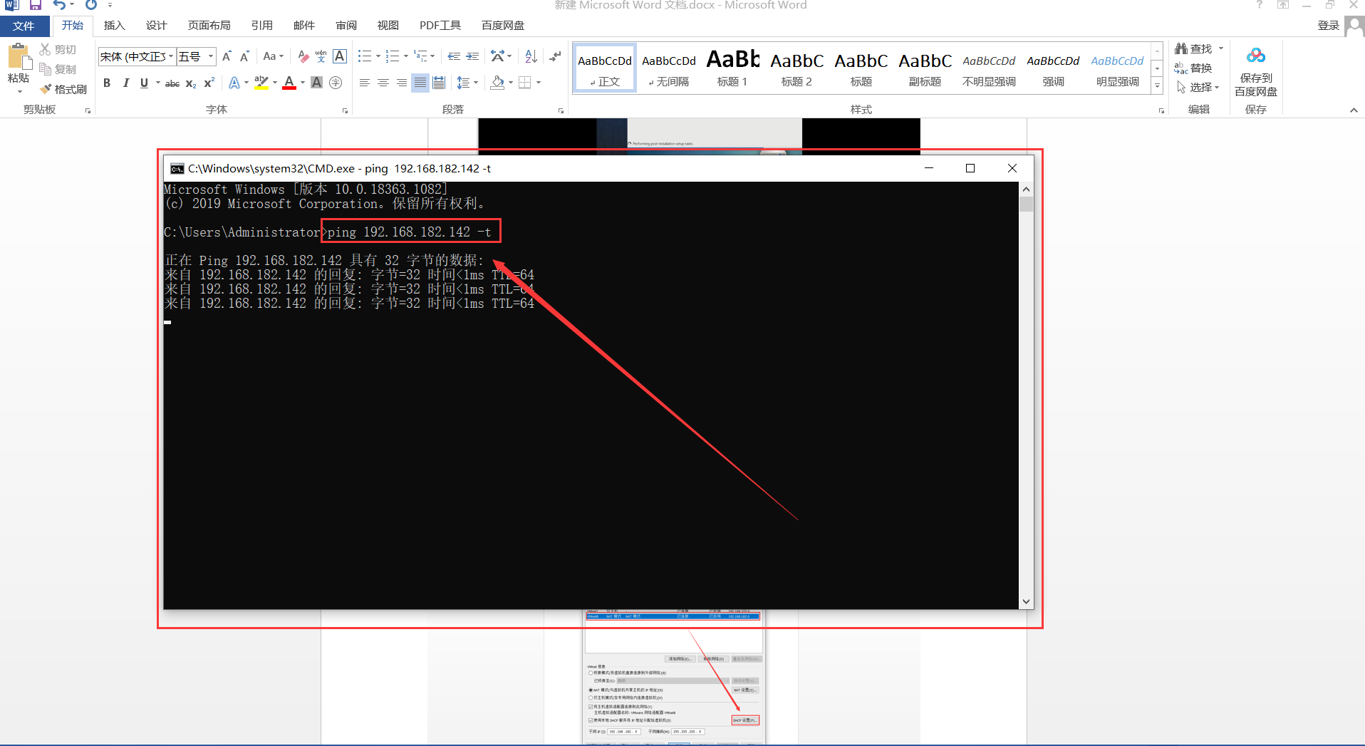Click the Shading paint bucket button
1365x746 pixels.
[498, 83]
